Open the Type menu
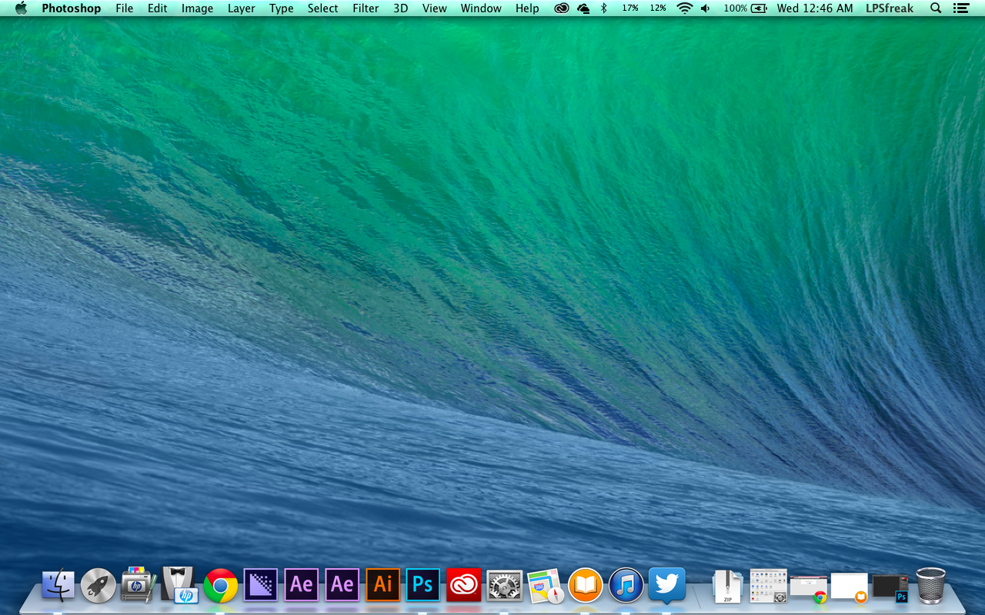This screenshot has width=985, height=615. 281,8
